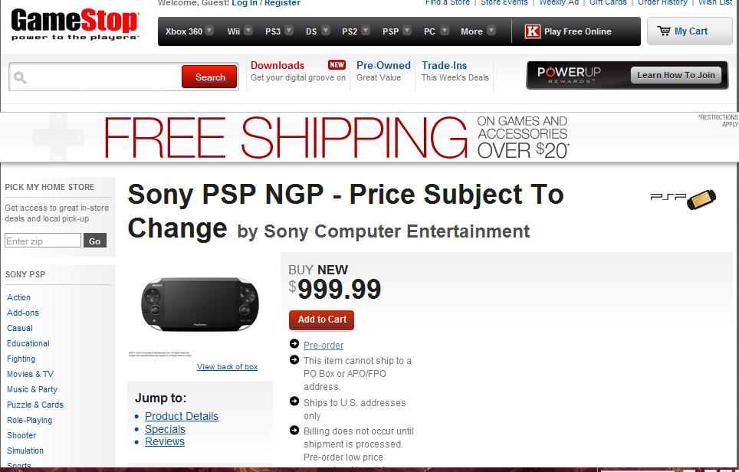Click the red Search button

(209, 77)
